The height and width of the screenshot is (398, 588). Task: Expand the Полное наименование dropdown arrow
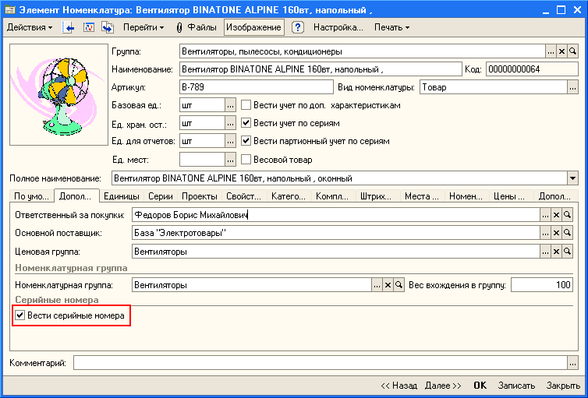coord(573,178)
